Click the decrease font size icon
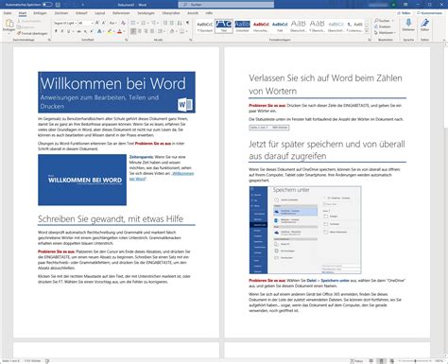 click(x=104, y=23)
